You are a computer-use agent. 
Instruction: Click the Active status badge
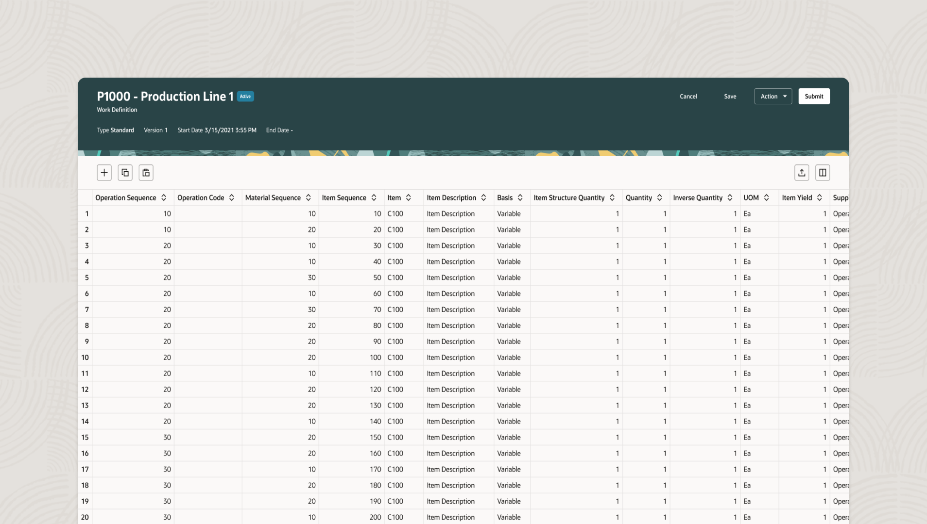245,97
